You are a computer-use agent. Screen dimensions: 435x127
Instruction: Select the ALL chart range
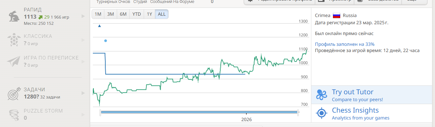tap(162, 14)
